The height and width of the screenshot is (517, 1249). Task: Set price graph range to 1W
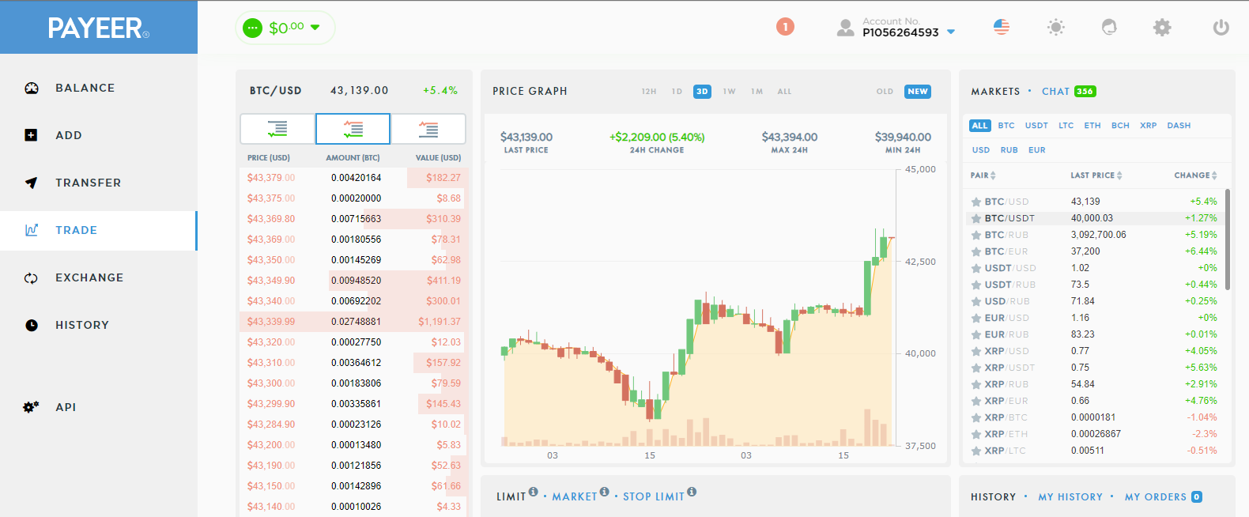click(729, 92)
